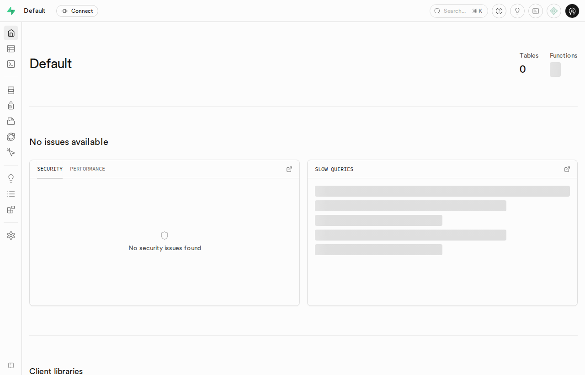Open Slow Queries in external view
This screenshot has height=375, width=585.
[x=567, y=169]
